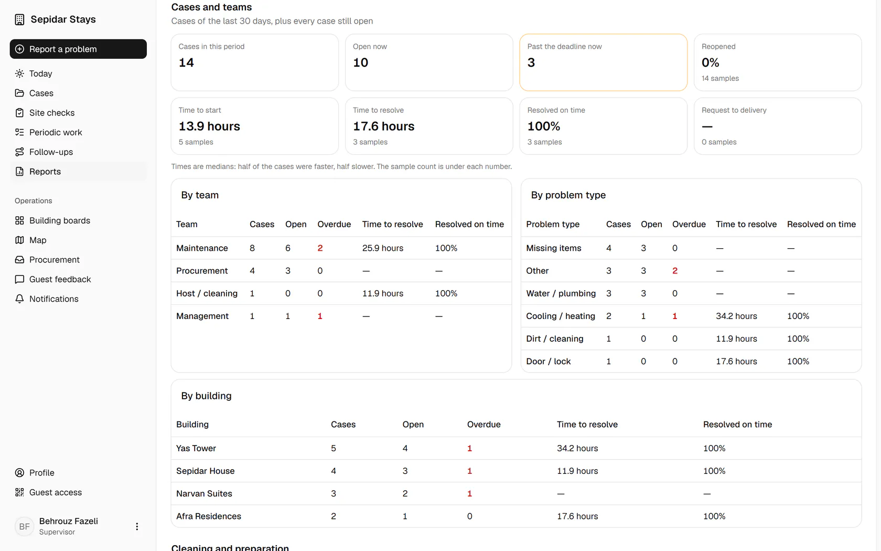Click the route icon beside Follow-ups

[x=19, y=152]
